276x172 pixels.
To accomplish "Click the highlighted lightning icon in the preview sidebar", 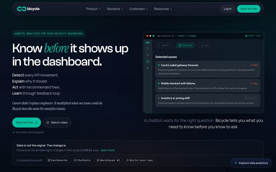I will [148, 62].
